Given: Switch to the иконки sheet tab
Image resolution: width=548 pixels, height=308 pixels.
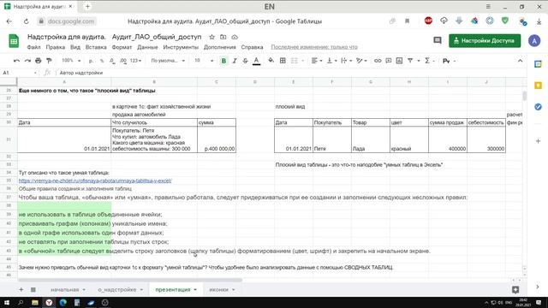Looking at the screenshot, I should [219, 290].
